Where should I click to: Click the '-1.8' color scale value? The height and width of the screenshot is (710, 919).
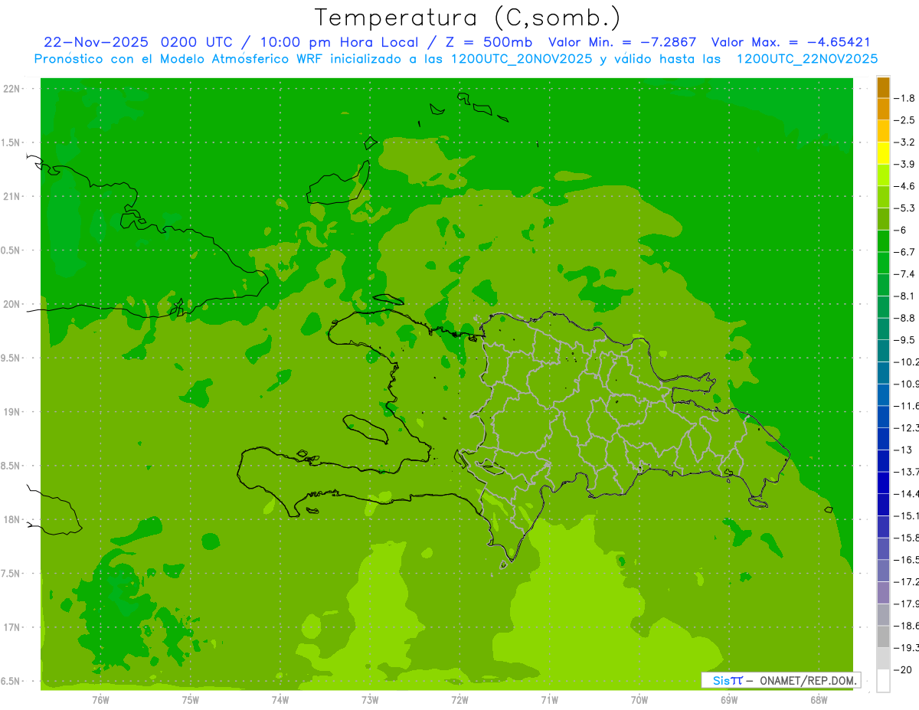click(x=904, y=98)
